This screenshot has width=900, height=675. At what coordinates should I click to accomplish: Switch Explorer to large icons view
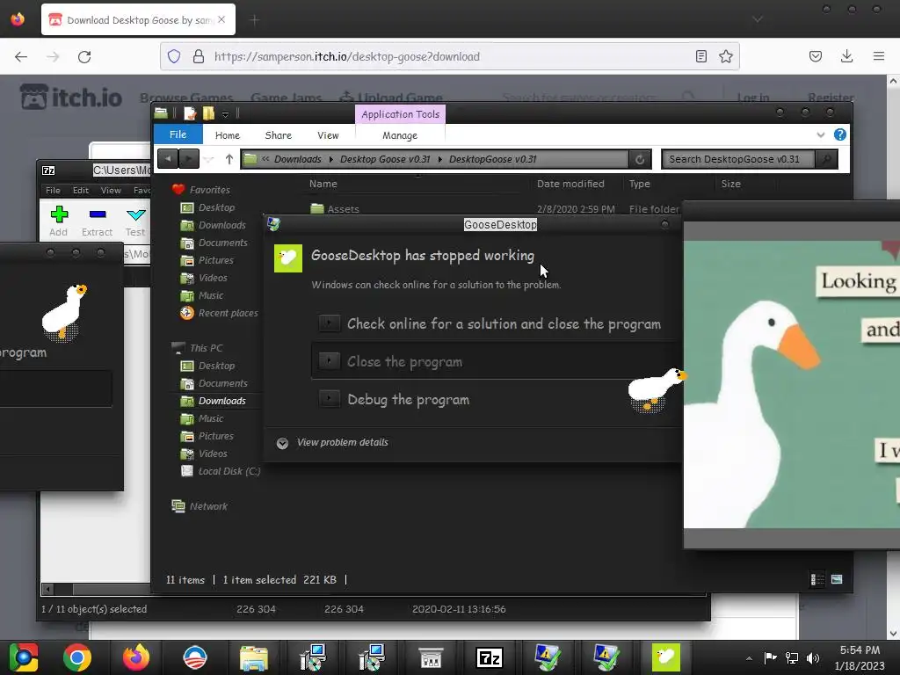pyautogui.click(x=837, y=580)
